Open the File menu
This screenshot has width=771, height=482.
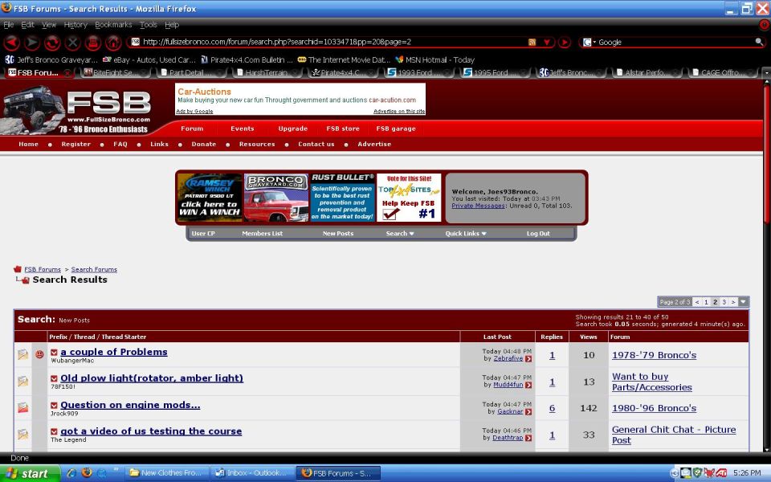click(8, 25)
